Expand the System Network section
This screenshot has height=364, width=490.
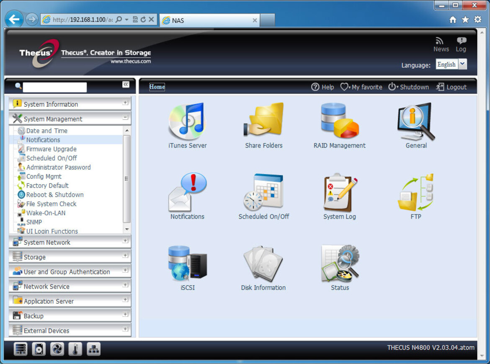tap(125, 241)
